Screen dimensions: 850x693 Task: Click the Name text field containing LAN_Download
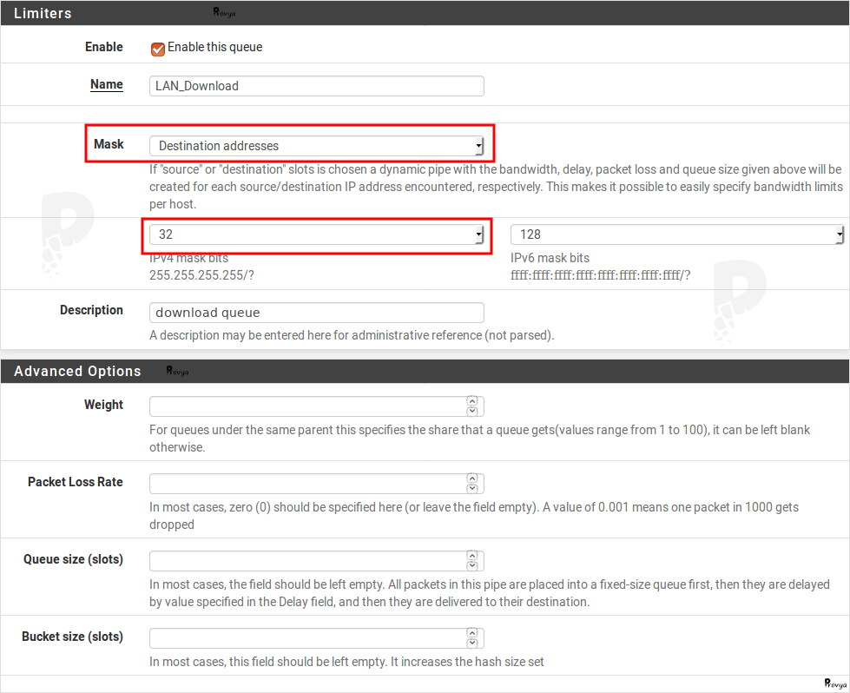[x=316, y=86]
